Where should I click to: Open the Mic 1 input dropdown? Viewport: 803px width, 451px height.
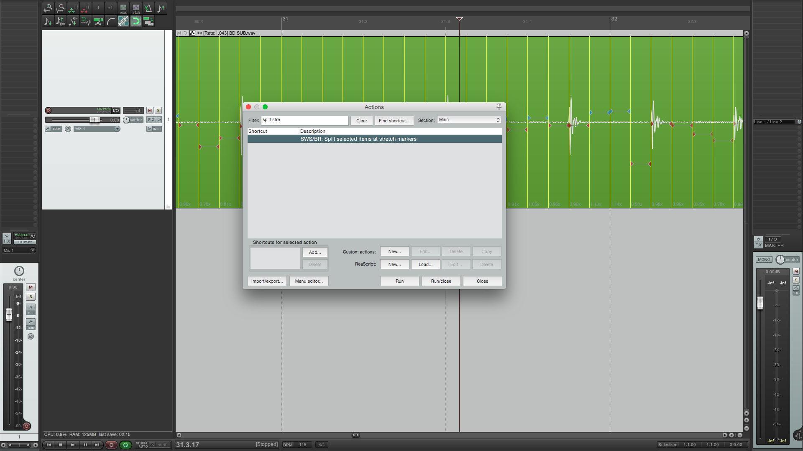[x=97, y=129]
